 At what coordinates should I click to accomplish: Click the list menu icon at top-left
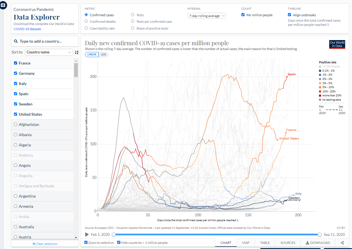3,5
